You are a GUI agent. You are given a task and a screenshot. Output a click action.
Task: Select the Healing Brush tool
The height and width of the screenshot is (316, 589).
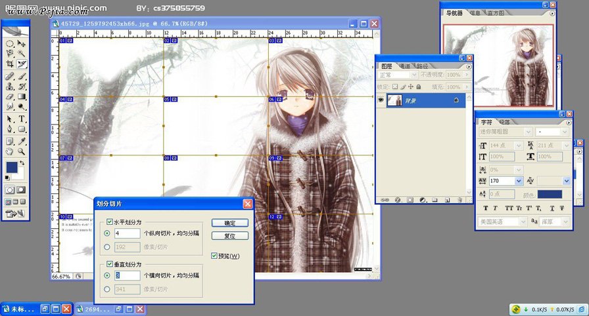(x=10, y=77)
